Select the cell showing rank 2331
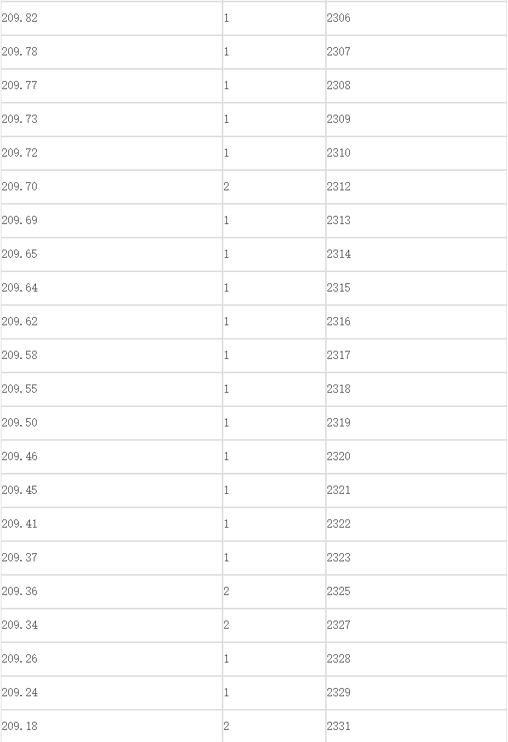The height and width of the screenshot is (742, 508). pos(417,726)
